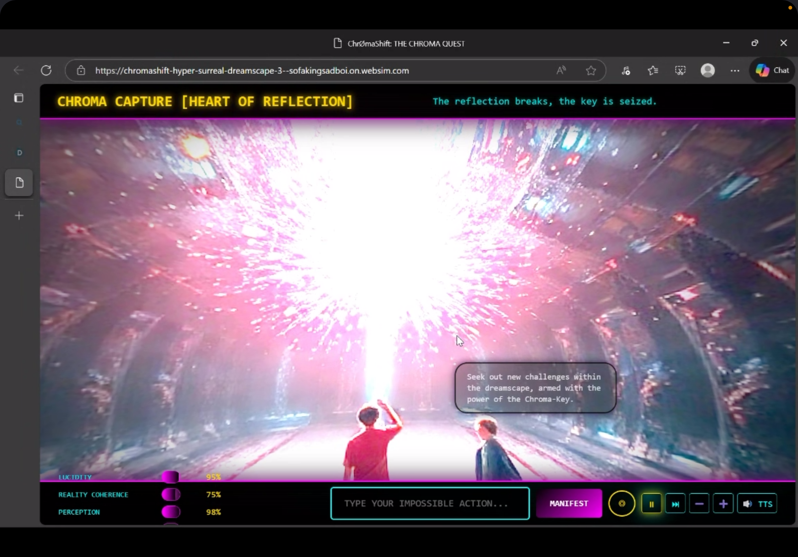Click the 'Seek out new challenges' suggestion bubble
Image resolution: width=798 pixels, height=557 pixels.
(535, 388)
